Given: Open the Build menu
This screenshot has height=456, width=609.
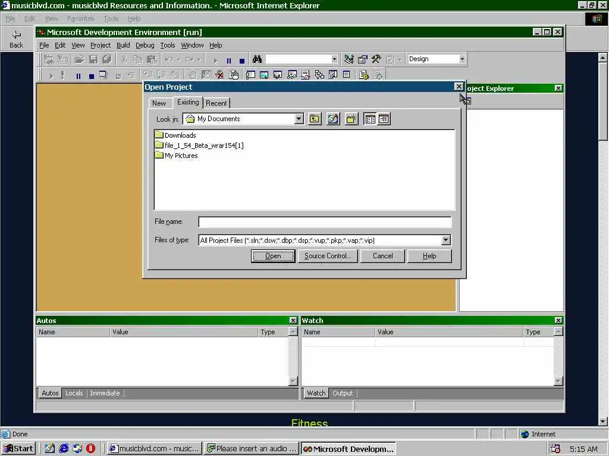Looking at the screenshot, I should (x=123, y=45).
